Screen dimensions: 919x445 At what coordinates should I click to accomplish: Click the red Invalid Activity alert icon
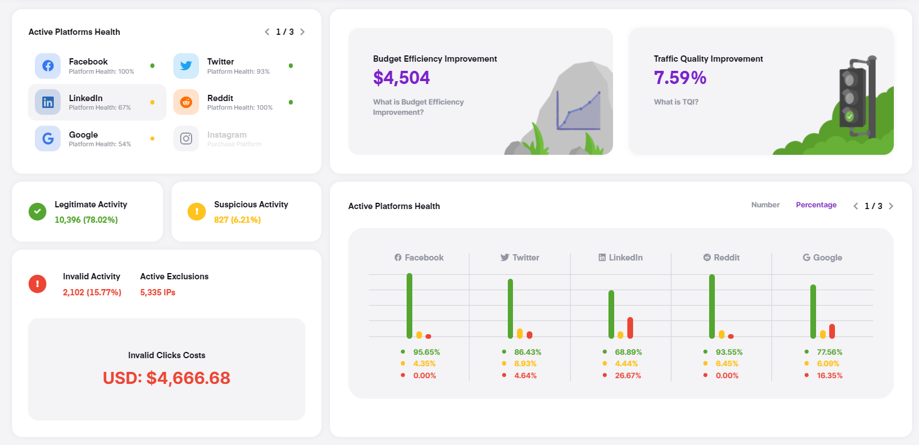tap(38, 284)
